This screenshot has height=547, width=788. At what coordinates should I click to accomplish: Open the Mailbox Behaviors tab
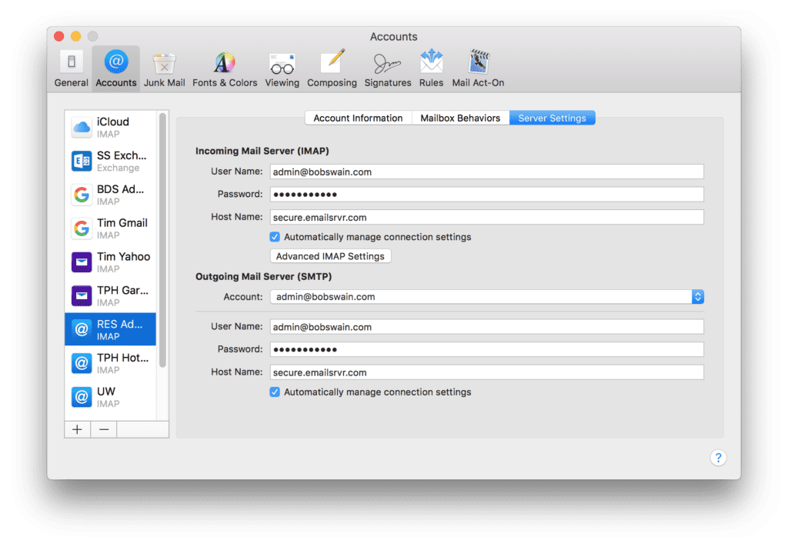tap(460, 118)
